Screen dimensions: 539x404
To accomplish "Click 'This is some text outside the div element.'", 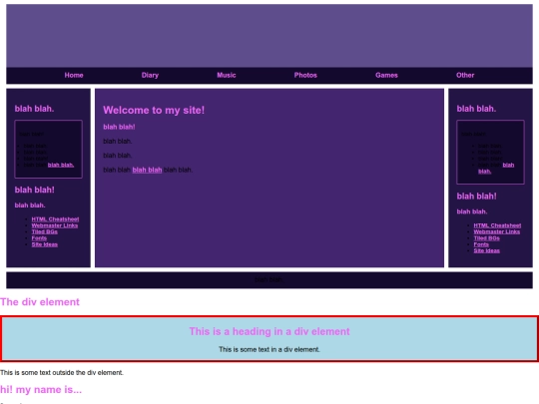I will coord(62,372).
